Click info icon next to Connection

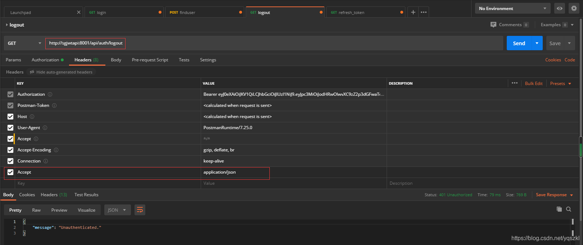(x=46, y=161)
